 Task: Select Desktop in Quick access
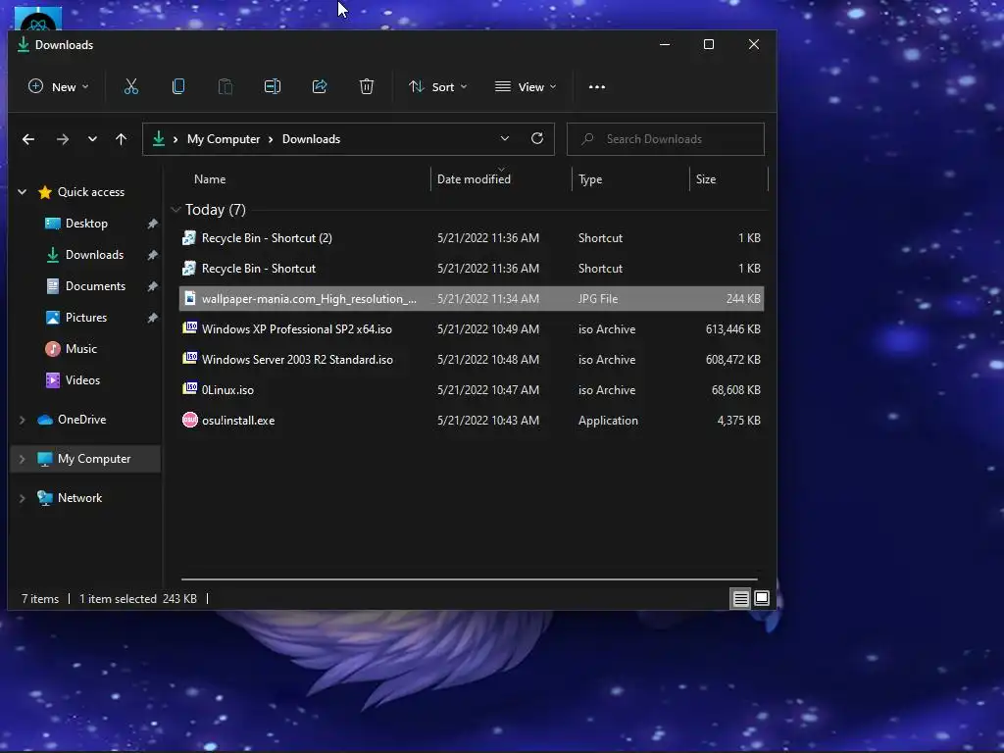click(86, 224)
